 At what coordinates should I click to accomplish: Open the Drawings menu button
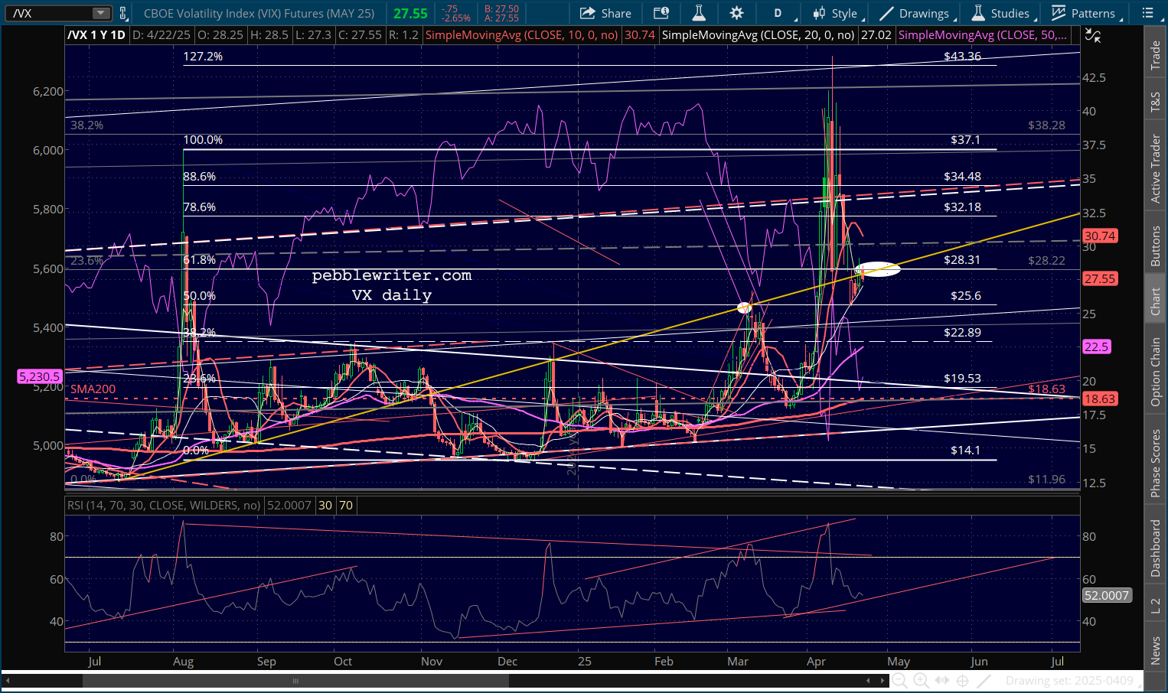915,13
